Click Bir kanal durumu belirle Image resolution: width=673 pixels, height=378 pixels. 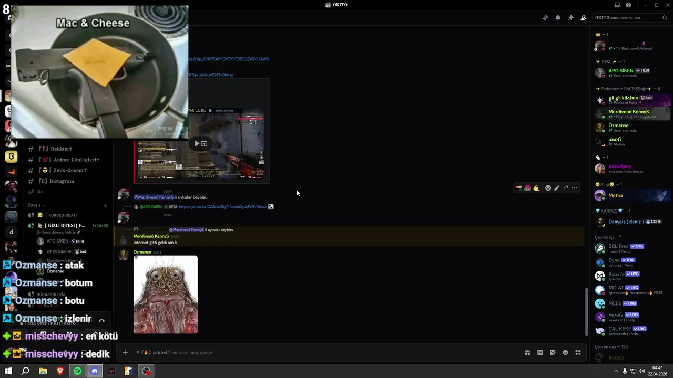[x=58, y=232]
